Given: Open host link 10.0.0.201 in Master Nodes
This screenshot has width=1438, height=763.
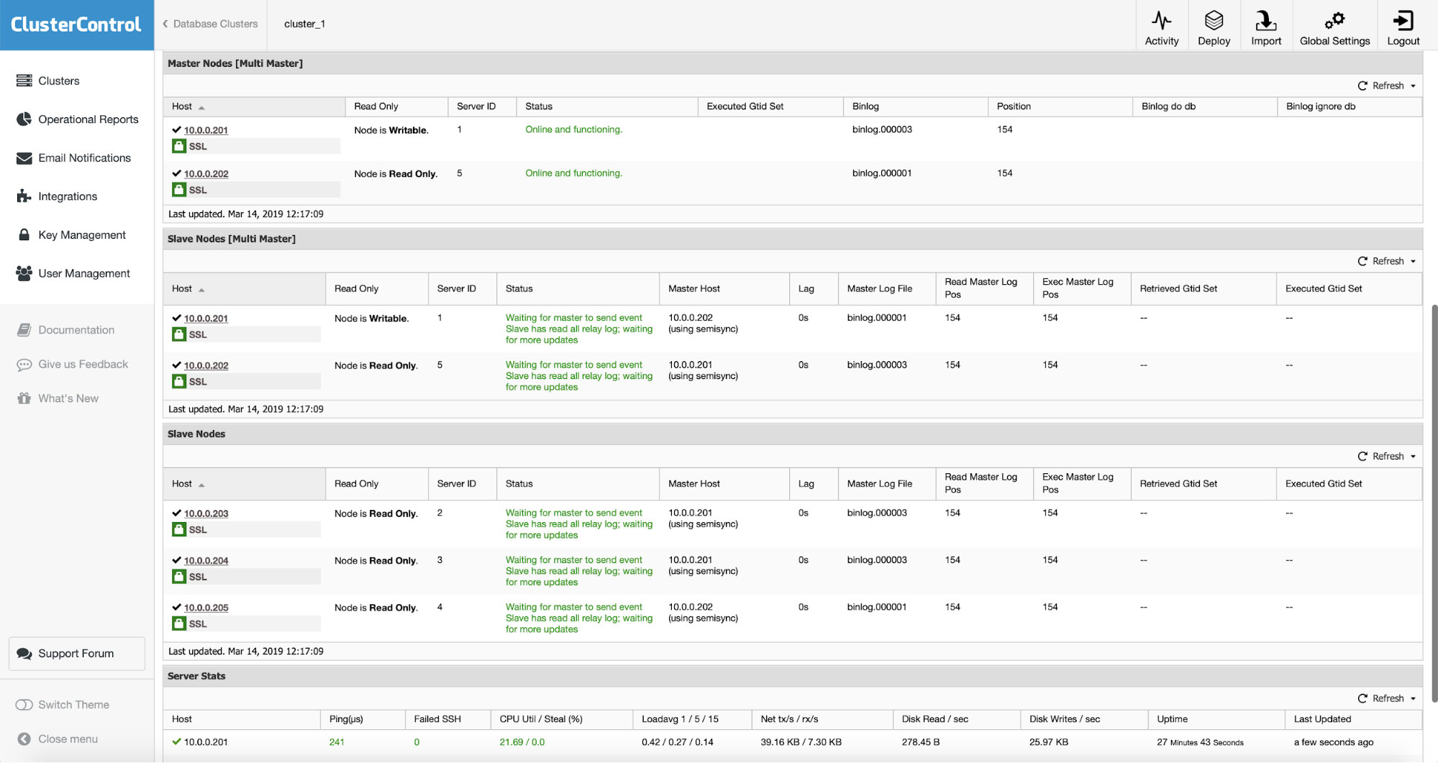Looking at the screenshot, I should [x=206, y=130].
